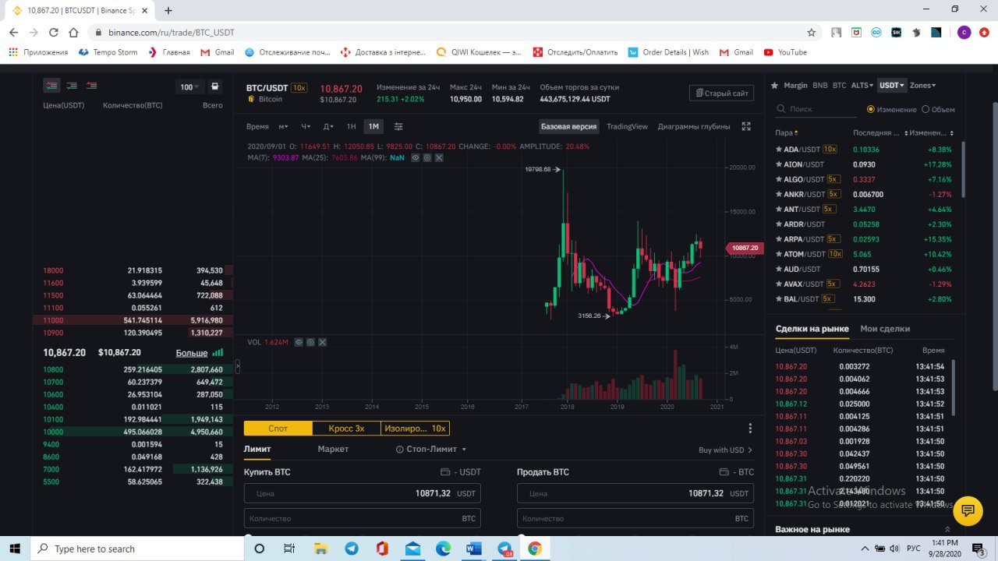Viewport: 998px width, 561px height.
Task: Click the Поиск pair search field
Action: (816, 109)
